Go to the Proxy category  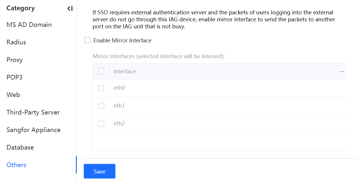pyautogui.click(x=15, y=60)
